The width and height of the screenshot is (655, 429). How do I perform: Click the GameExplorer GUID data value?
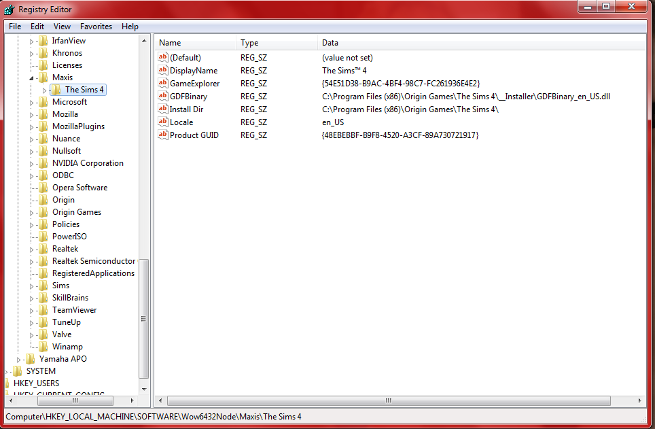tap(401, 83)
